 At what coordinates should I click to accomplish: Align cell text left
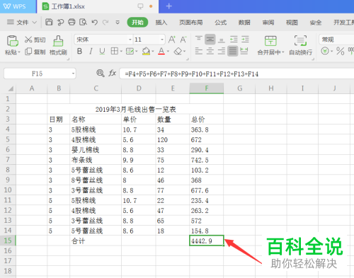tap(199, 51)
